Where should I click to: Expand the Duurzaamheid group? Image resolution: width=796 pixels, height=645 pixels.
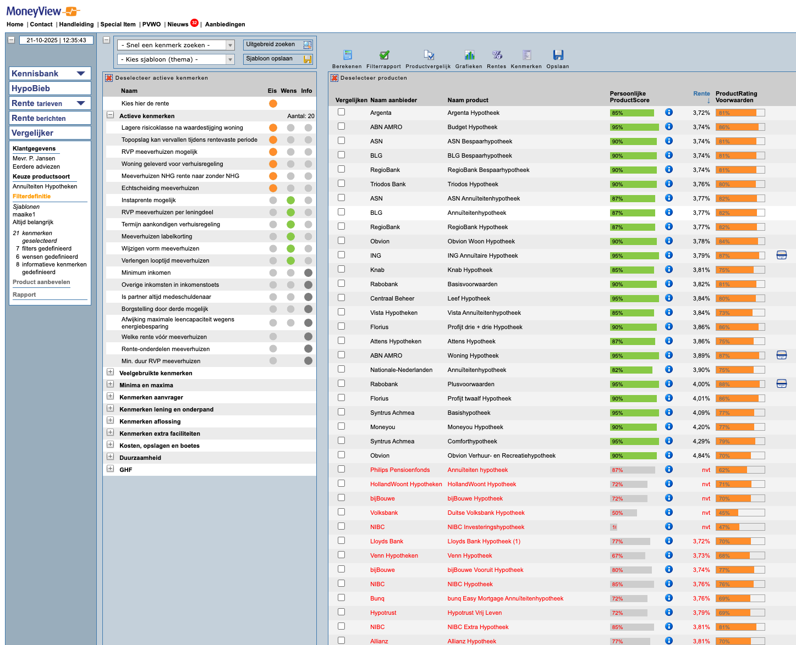[x=110, y=457]
